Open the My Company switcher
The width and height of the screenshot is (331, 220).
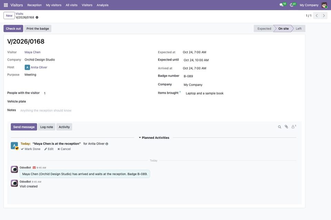[x=309, y=5]
